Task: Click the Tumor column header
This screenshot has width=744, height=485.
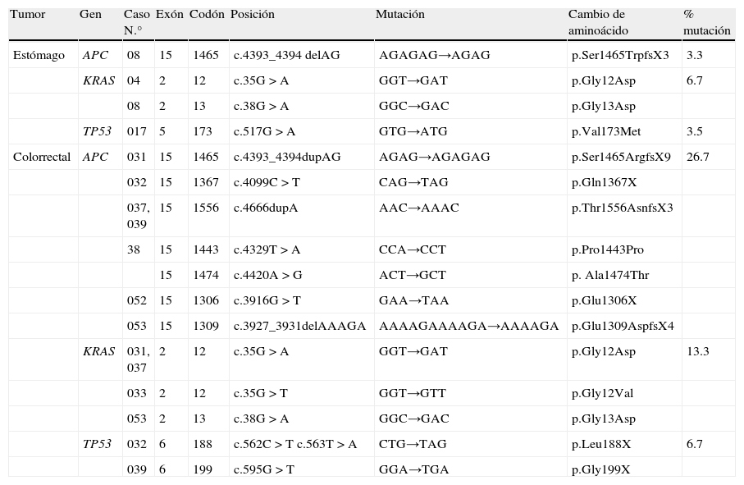Action: click(x=28, y=15)
